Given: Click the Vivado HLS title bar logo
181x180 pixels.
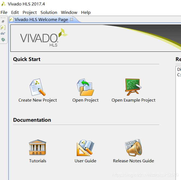Looking at the screenshot, I should [4, 4].
